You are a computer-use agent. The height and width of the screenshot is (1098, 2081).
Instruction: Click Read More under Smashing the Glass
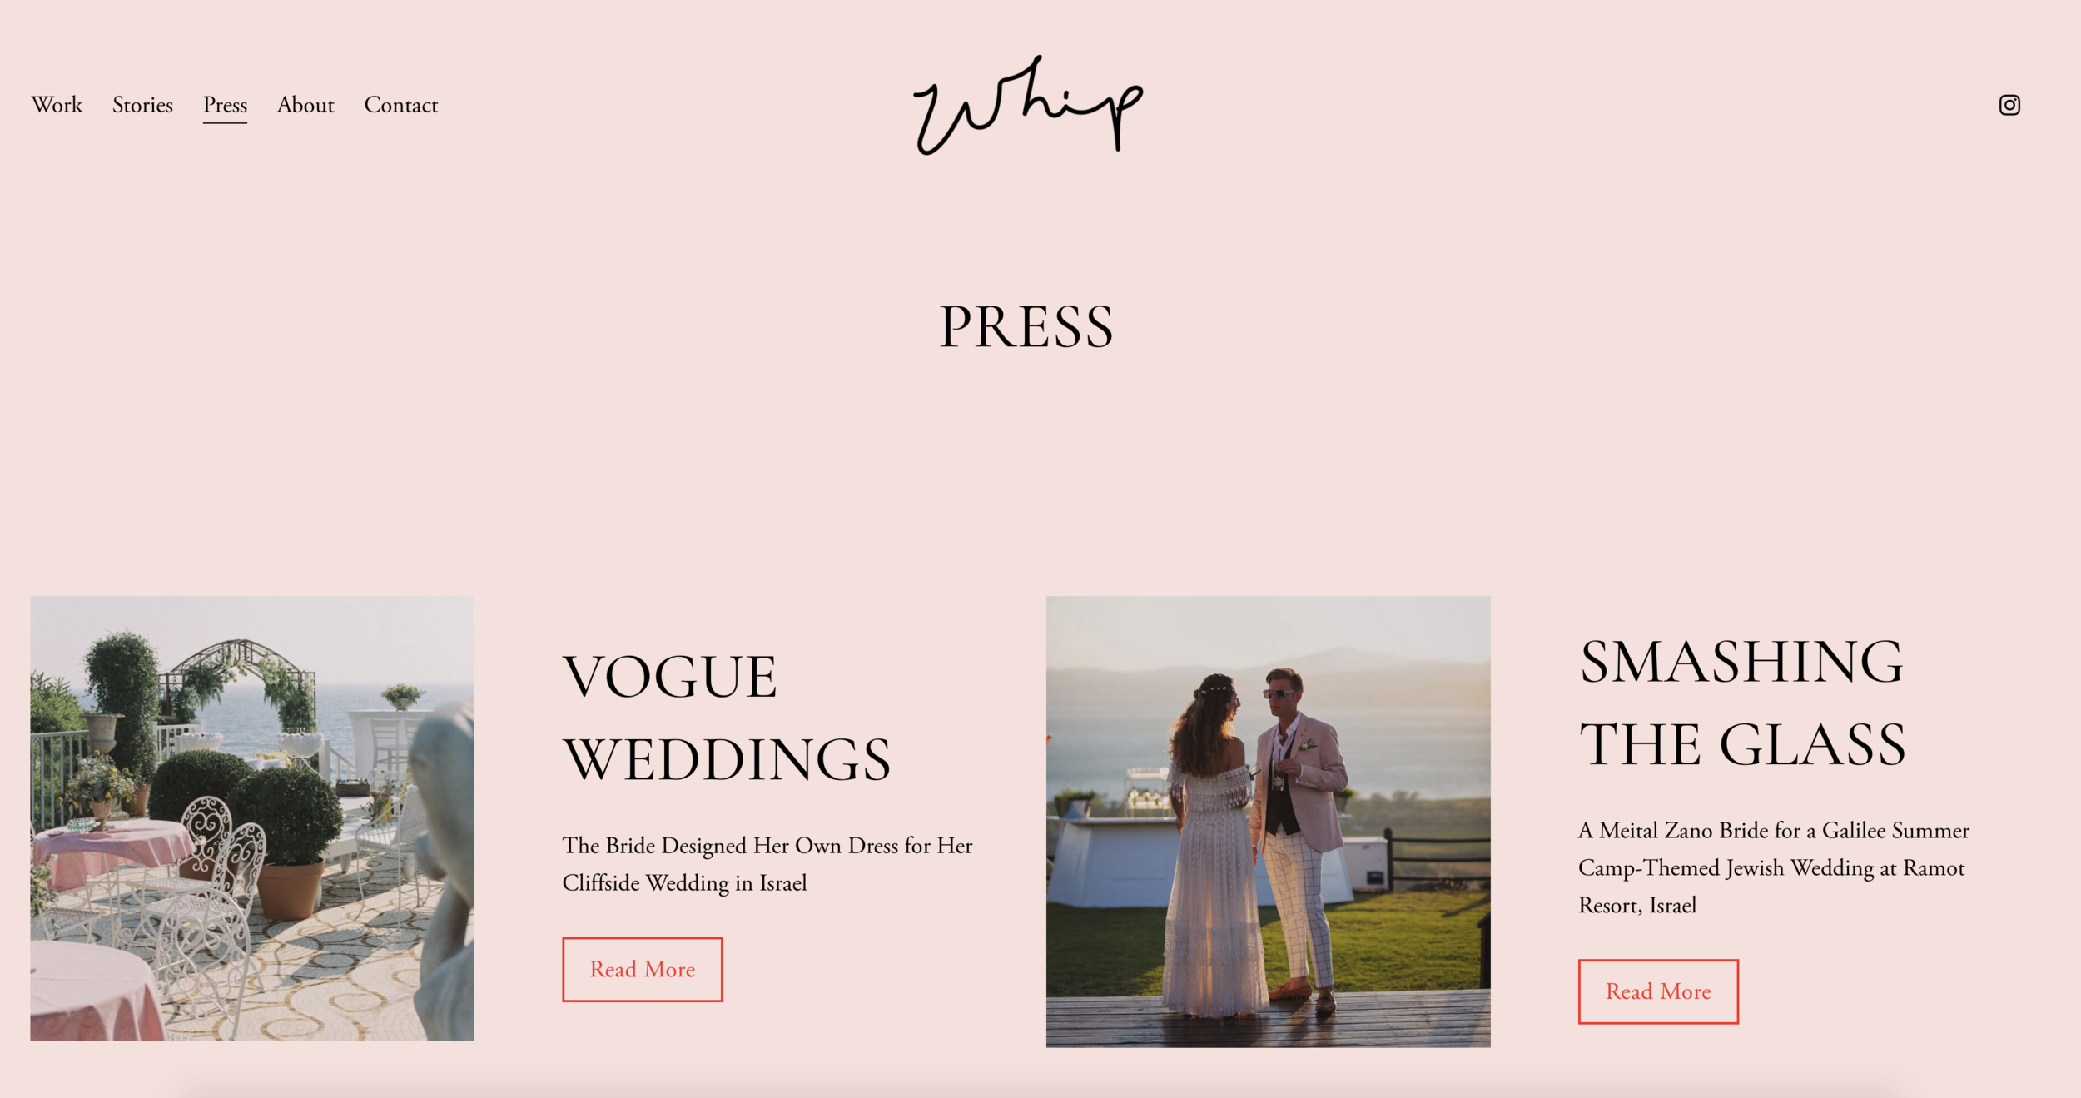1658,991
